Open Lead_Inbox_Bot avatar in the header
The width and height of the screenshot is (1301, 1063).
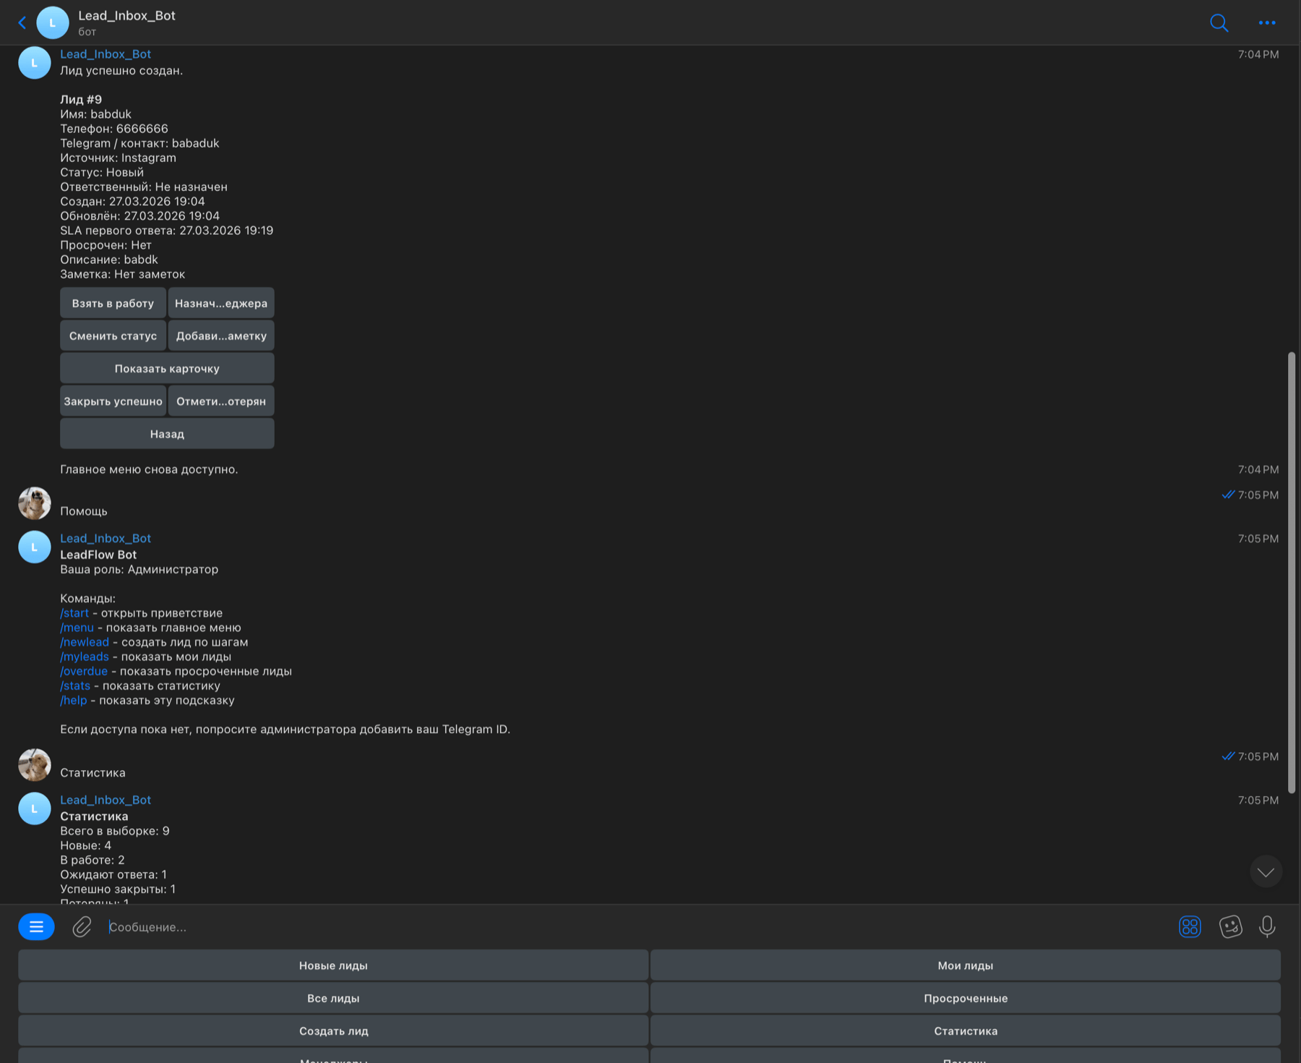tap(53, 23)
